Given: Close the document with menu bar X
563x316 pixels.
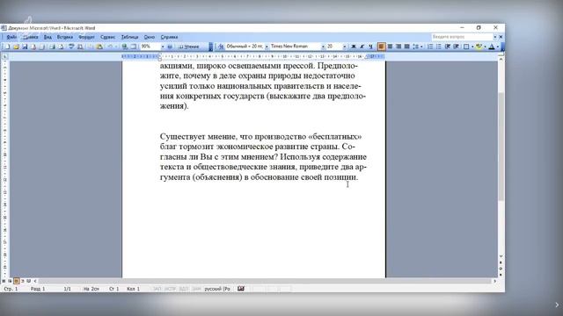Looking at the screenshot, I should tap(501, 37).
